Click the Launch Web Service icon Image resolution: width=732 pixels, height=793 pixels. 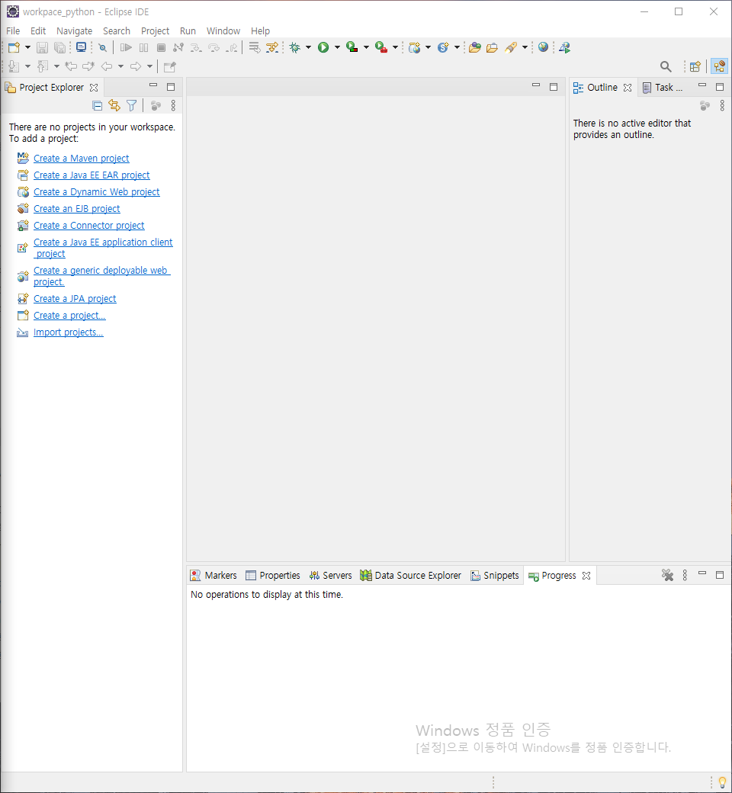(565, 47)
